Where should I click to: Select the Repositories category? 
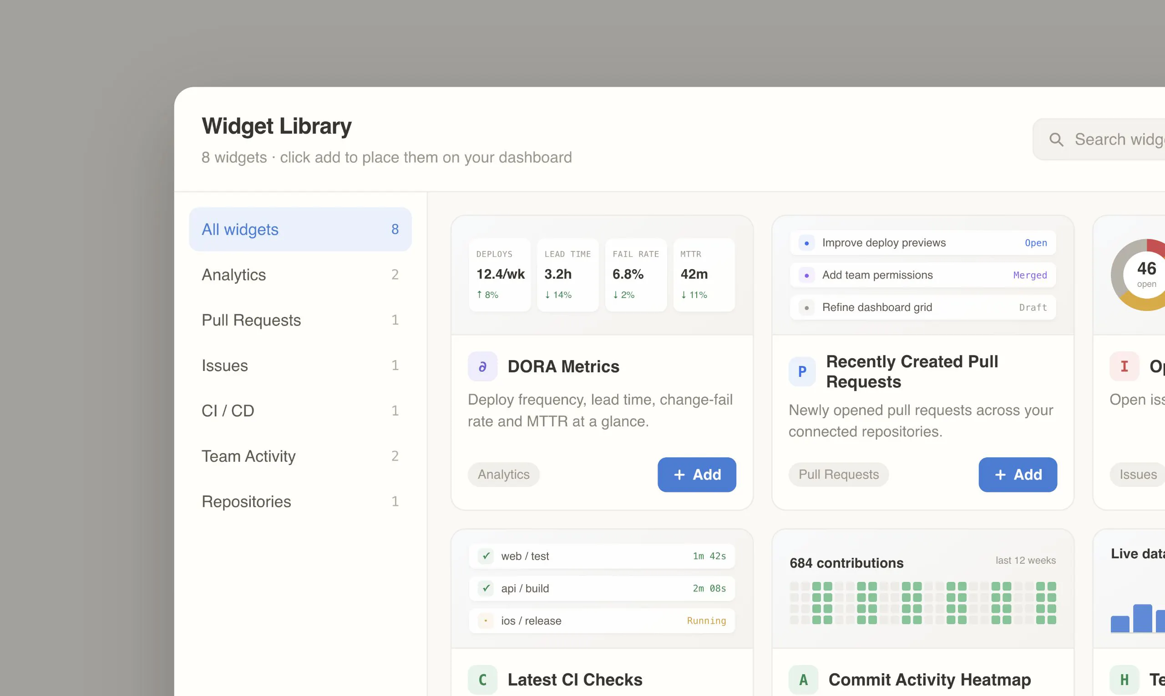(300, 502)
